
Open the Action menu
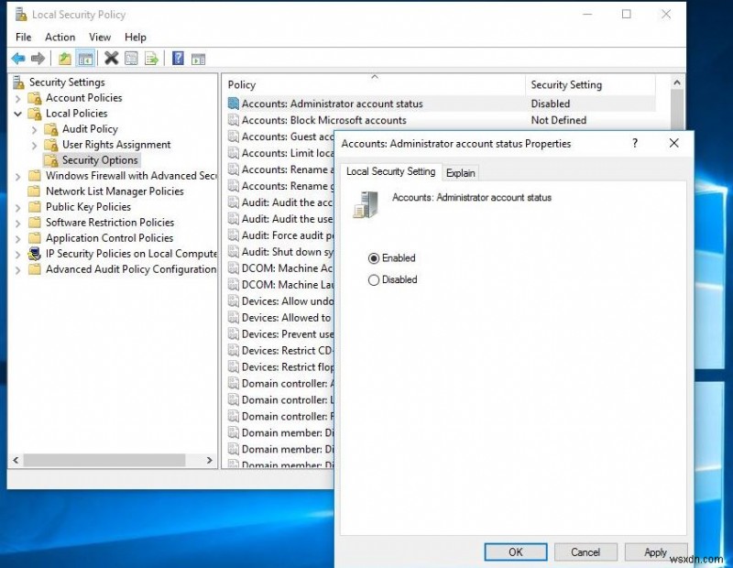pyautogui.click(x=60, y=37)
